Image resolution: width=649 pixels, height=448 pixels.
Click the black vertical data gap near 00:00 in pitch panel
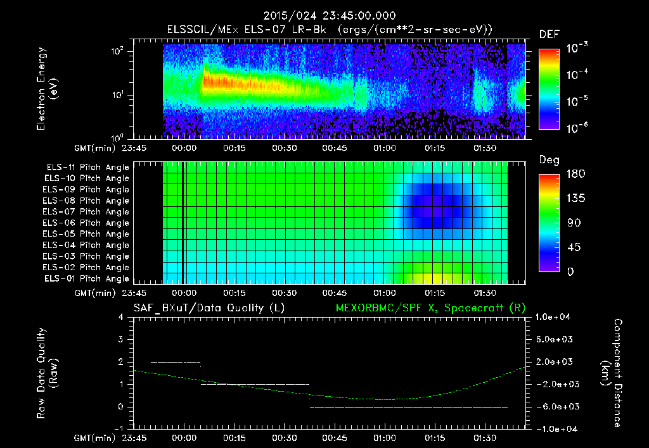point(183,223)
